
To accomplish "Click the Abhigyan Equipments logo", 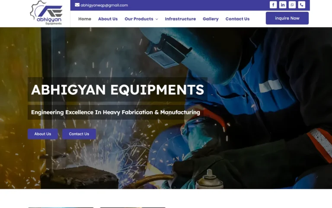I will [x=46, y=13].
